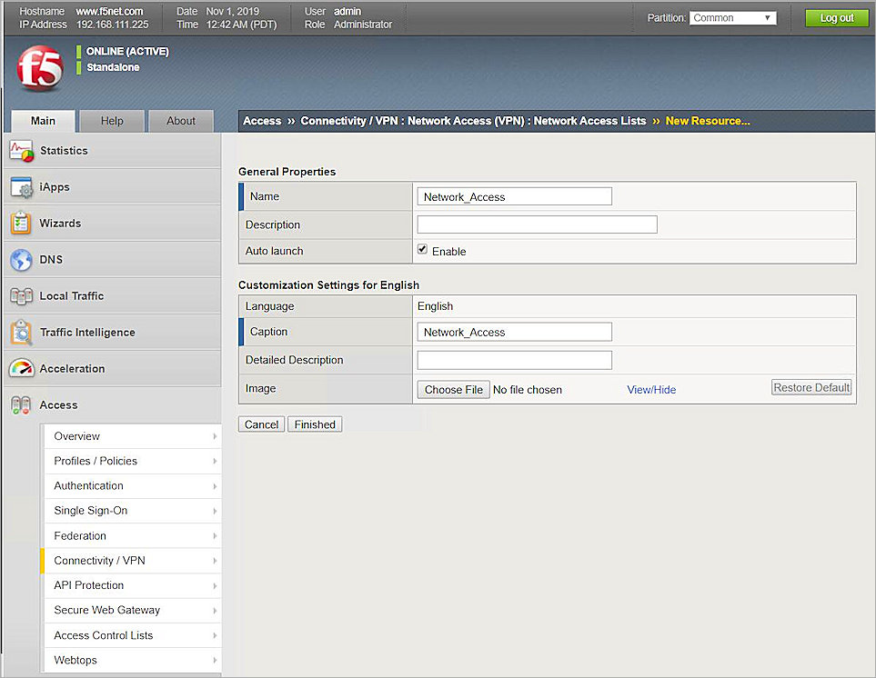Disable Auto launch
876x678 pixels.
point(422,247)
